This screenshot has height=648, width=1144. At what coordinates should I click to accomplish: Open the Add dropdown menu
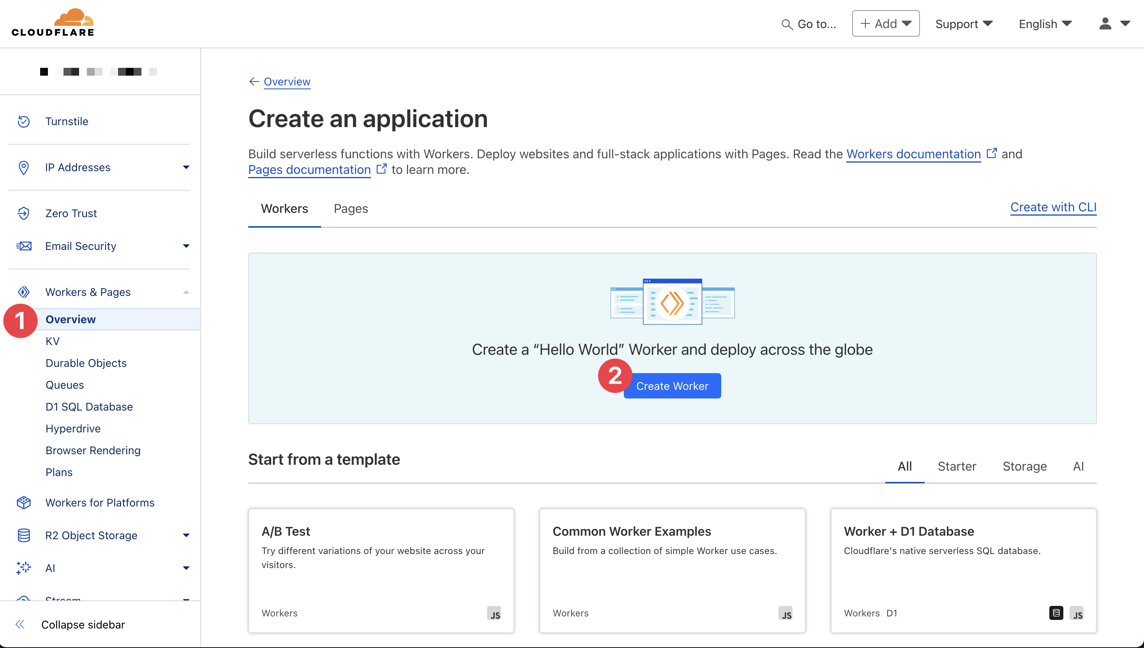(x=886, y=23)
